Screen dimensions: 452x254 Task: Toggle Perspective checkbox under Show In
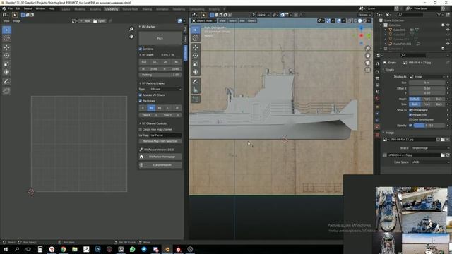(x=410, y=115)
